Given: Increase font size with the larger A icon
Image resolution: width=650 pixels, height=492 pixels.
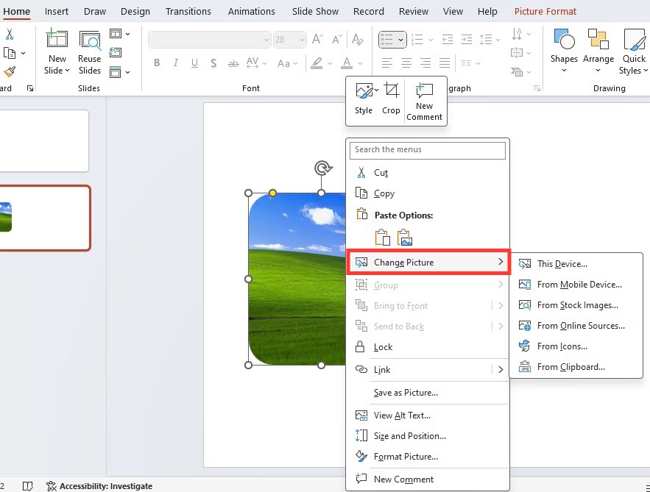Looking at the screenshot, I should pos(317,39).
